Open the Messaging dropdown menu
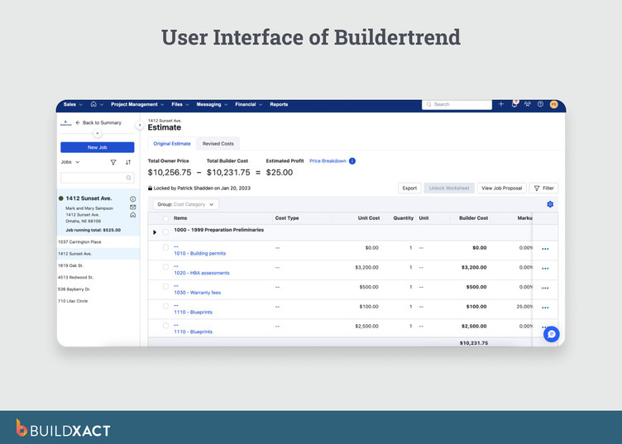The width and height of the screenshot is (622, 444). tap(213, 104)
